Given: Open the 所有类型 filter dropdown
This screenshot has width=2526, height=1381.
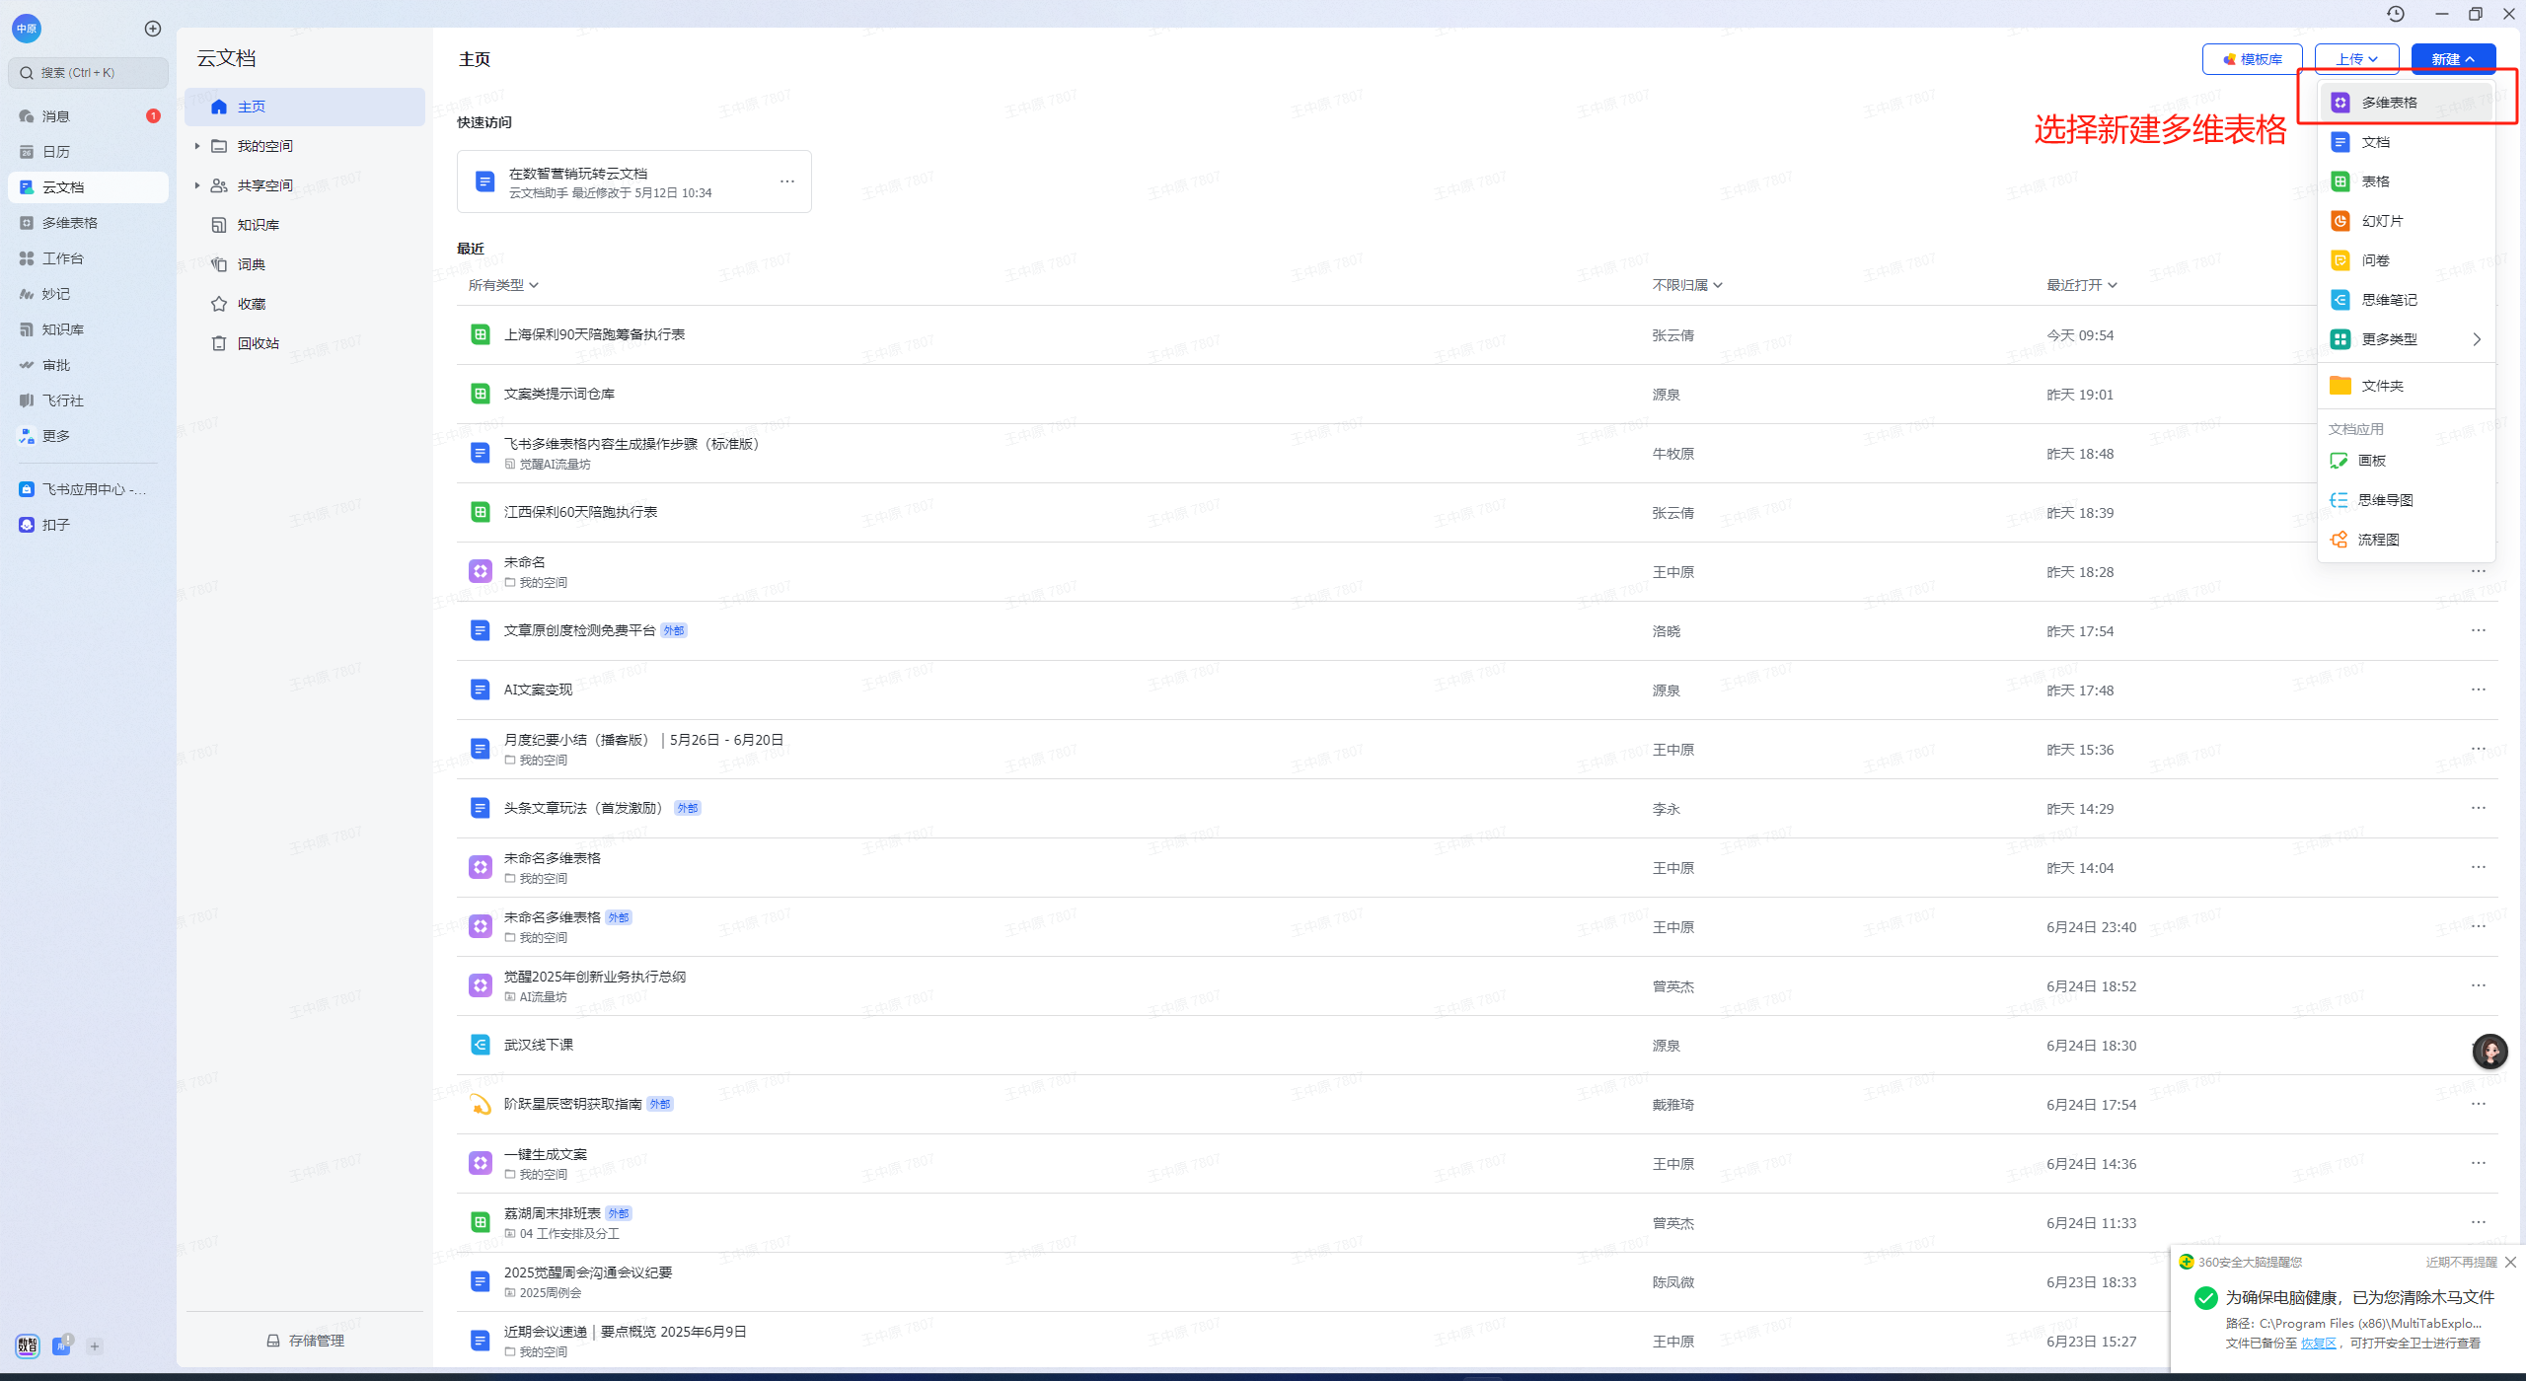Looking at the screenshot, I should click(502, 285).
